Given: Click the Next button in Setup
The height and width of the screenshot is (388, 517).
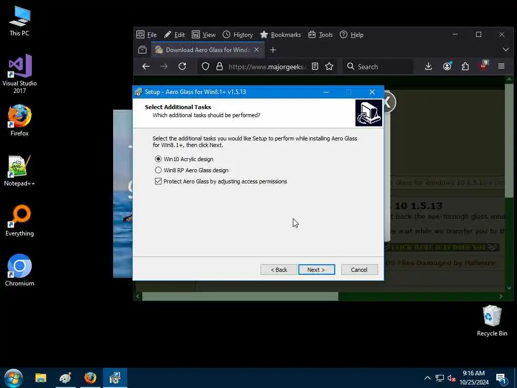Looking at the screenshot, I should pyautogui.click(x=317, y=270).
